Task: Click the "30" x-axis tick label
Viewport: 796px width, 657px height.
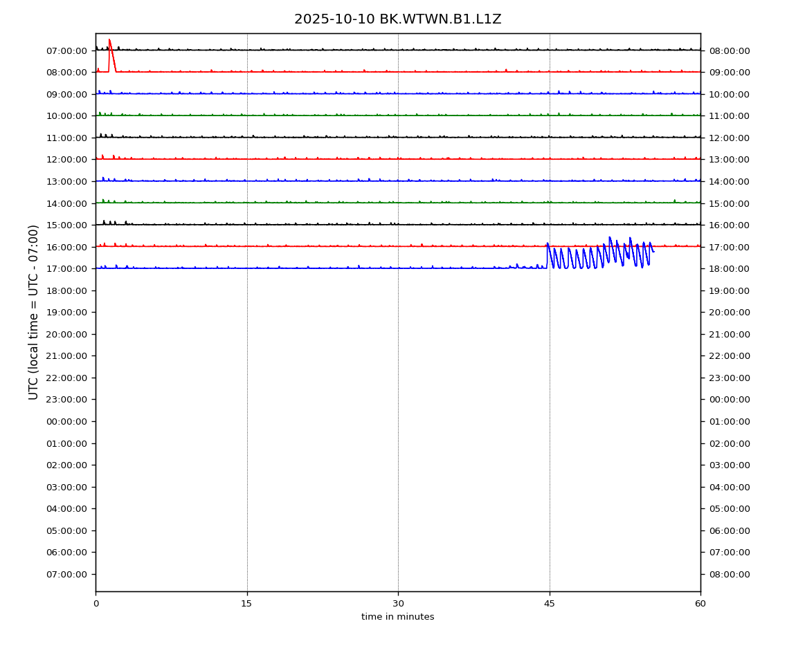Action: click(x=398, y=604)
